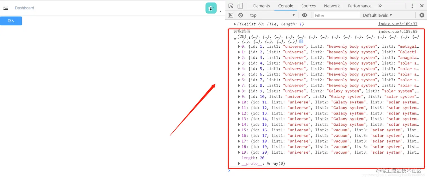Expand array item 6 with id 7
The width and height of the screenshot is (427, 179).
tap(239, 80)
